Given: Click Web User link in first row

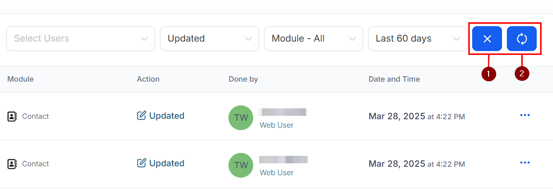Looking at the screenshot, I should click(x=276, y=125).
